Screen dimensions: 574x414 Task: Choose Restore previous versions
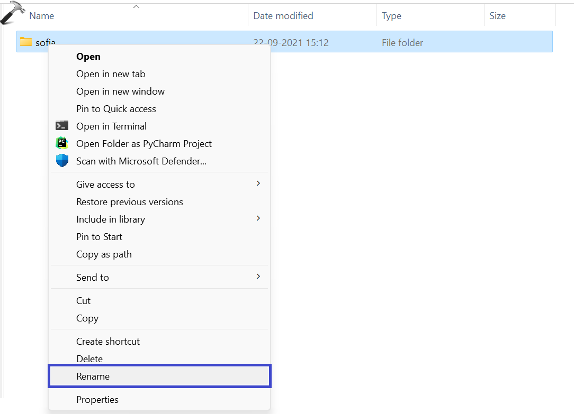click(129, 202)
